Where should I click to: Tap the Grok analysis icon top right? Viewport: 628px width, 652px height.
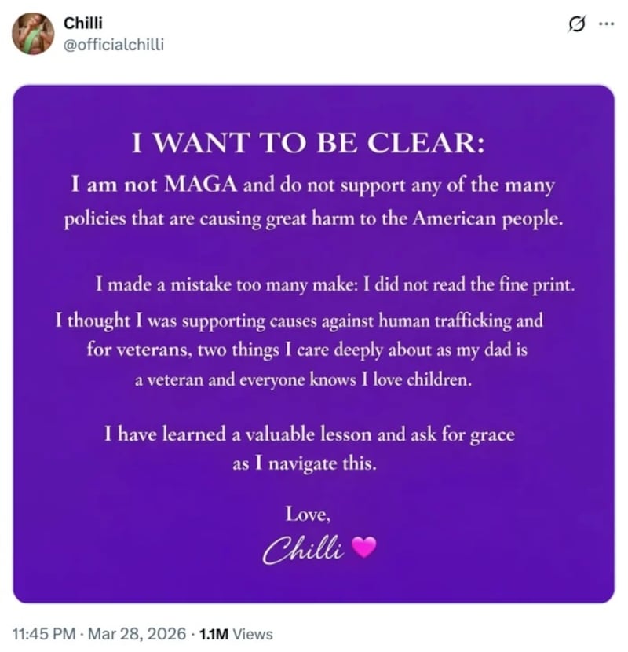(x=575, y=24)
